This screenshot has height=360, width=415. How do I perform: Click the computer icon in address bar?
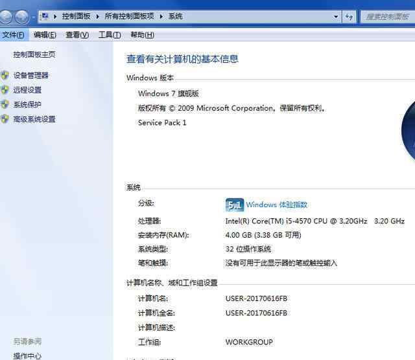[45, 16]
